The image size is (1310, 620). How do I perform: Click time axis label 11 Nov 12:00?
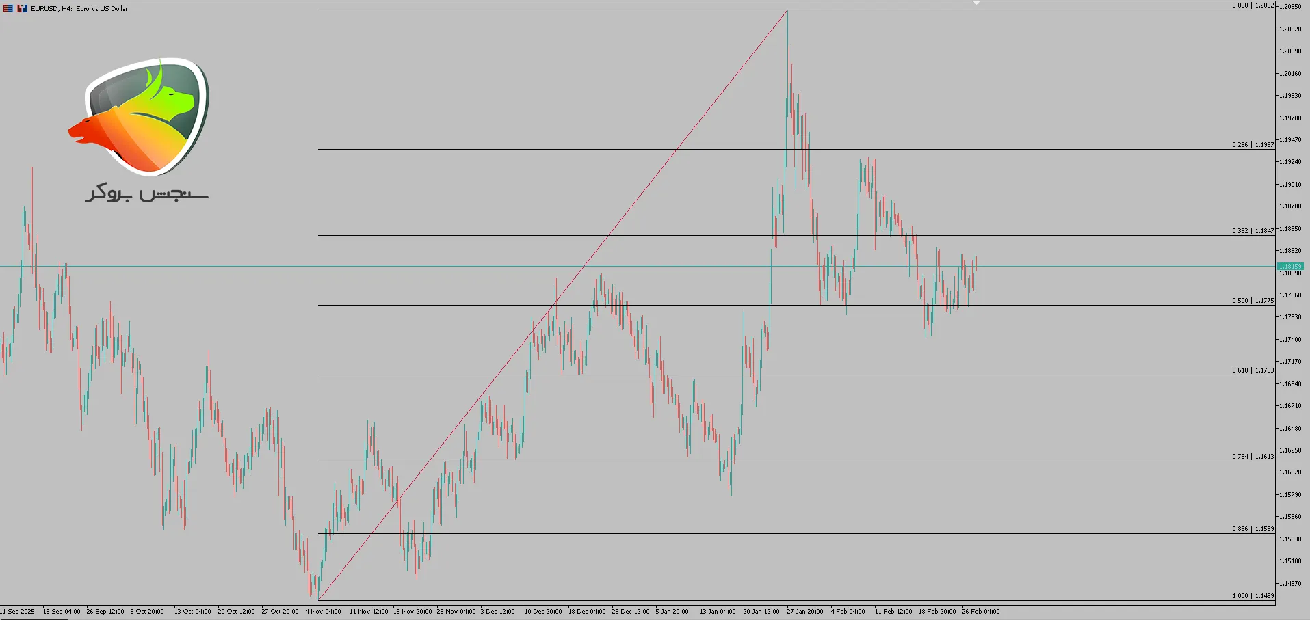click(369, 612)
